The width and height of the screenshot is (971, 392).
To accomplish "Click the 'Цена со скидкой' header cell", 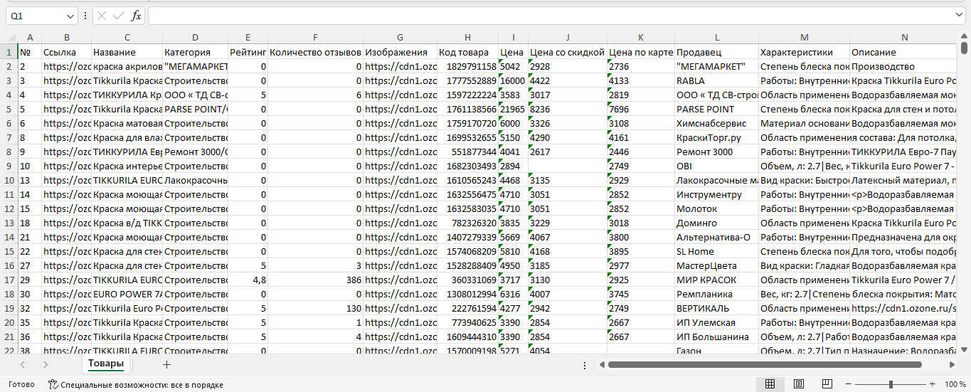I will click(568, 52).
